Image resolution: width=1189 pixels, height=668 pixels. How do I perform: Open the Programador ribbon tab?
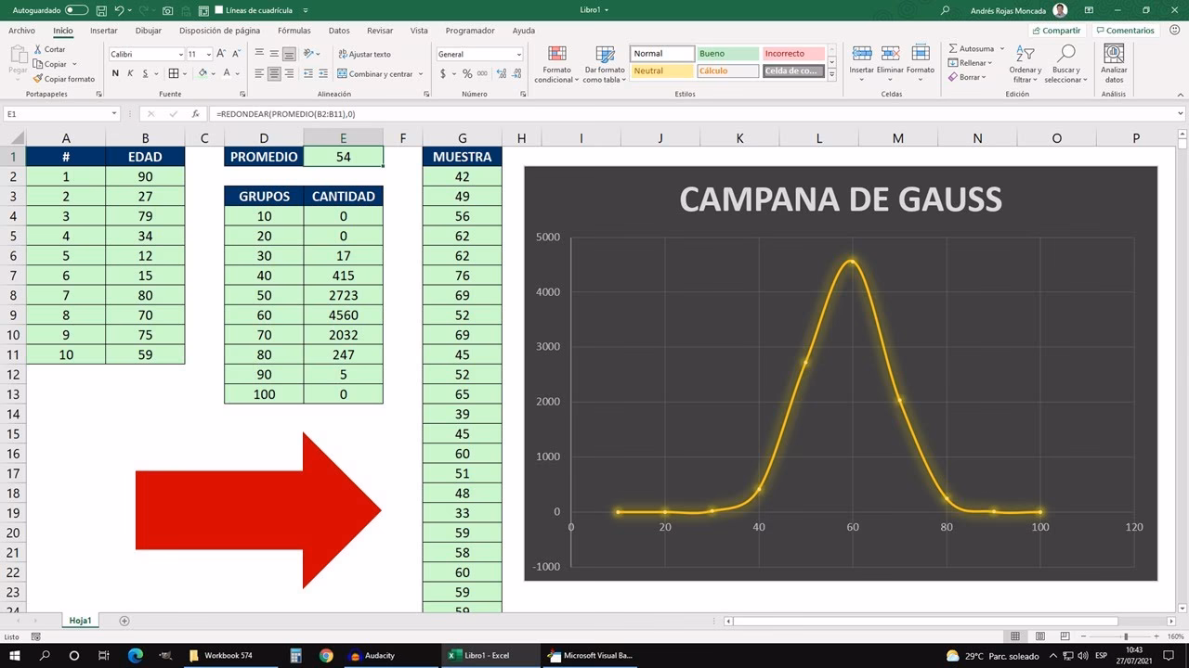pyautogui.click(x=469, y=30)
